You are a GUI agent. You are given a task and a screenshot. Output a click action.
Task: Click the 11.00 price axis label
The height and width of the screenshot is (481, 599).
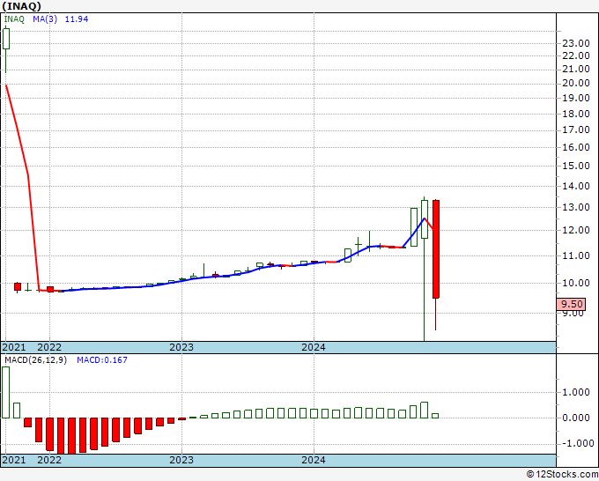[x=576, y=255]
